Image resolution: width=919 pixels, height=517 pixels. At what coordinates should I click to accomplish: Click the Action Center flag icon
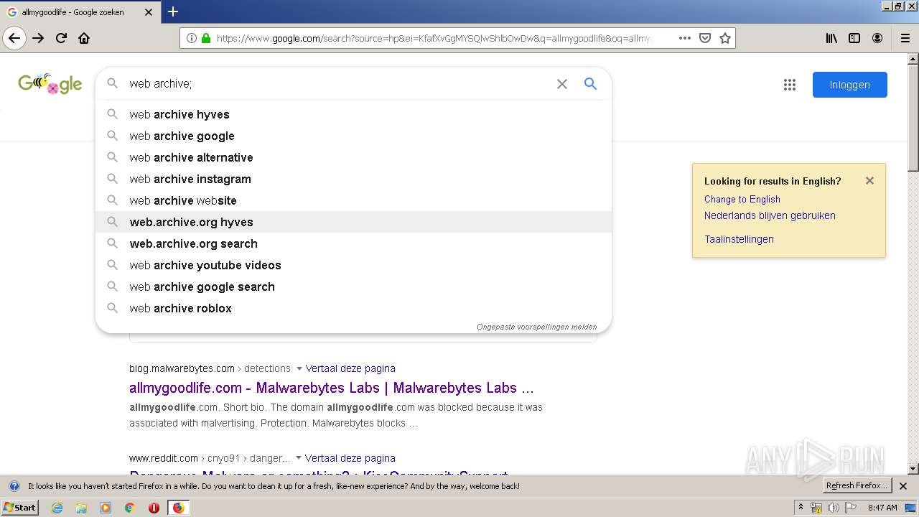pos(851,508)
